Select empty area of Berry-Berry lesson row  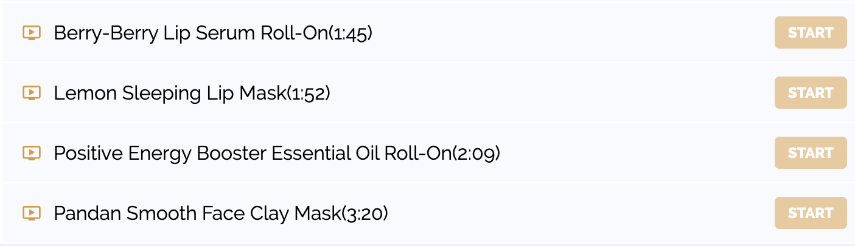[x=572, y=33]
